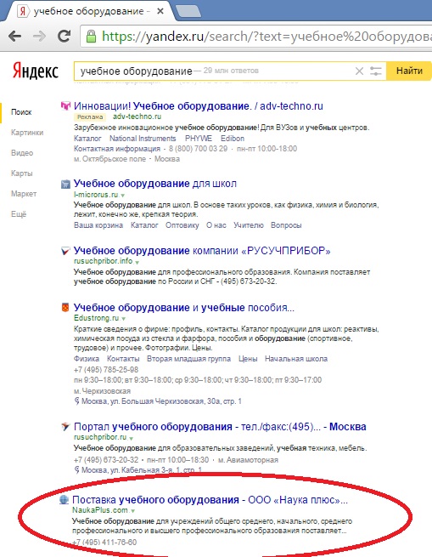This screenshot has height=557, width=432.
Task: Expand dropdown arrow next to rusuchpribor.ru
Action: tap(131, 438)
